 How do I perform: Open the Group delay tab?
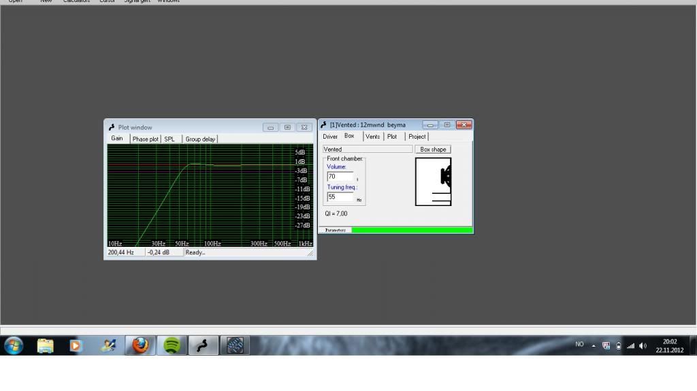point(200,139)
